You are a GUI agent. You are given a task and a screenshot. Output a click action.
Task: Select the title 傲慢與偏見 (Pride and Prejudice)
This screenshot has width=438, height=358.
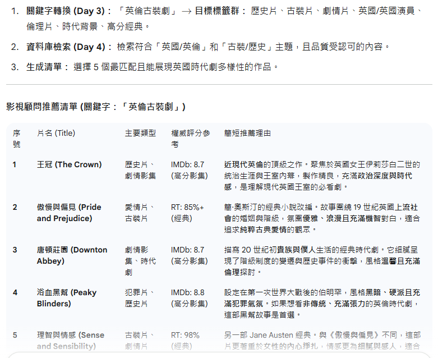pos(69,213)
